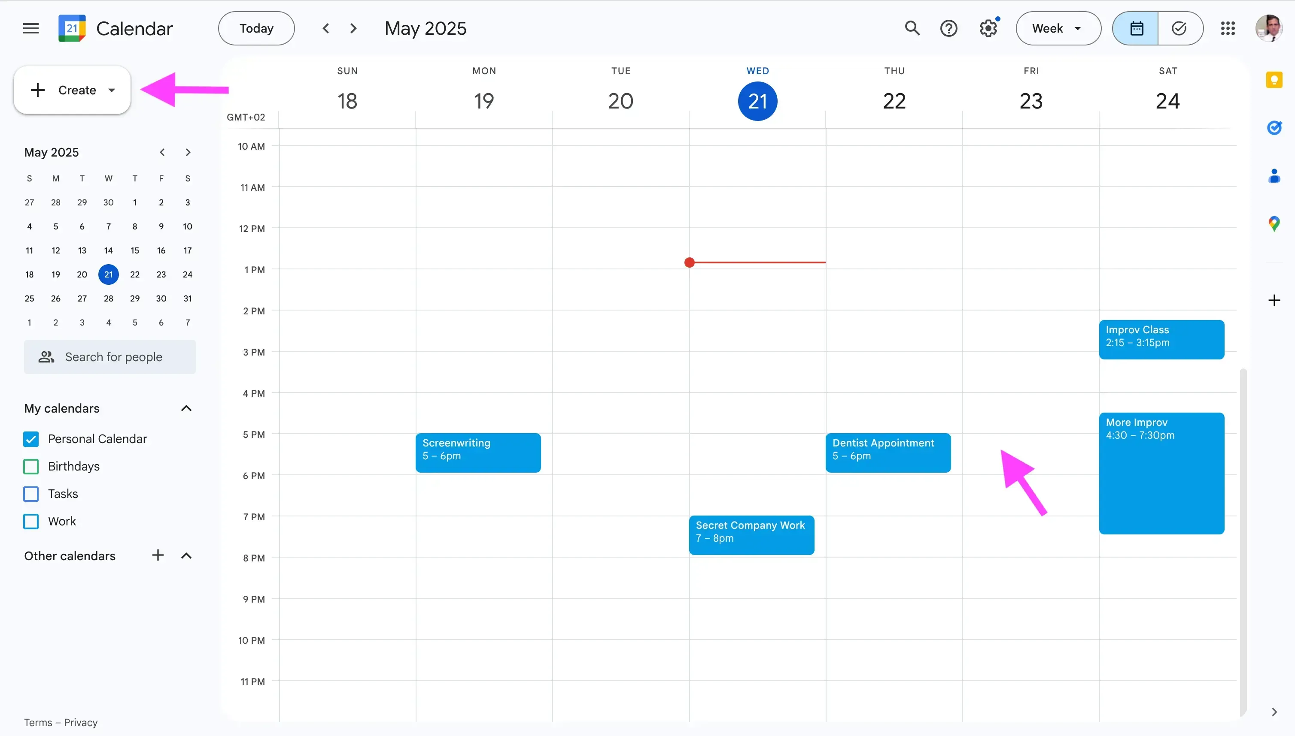Click the plus to get side panel add-ons
The height and width of the screenshot is (736, 1295).
point(1274,300)
